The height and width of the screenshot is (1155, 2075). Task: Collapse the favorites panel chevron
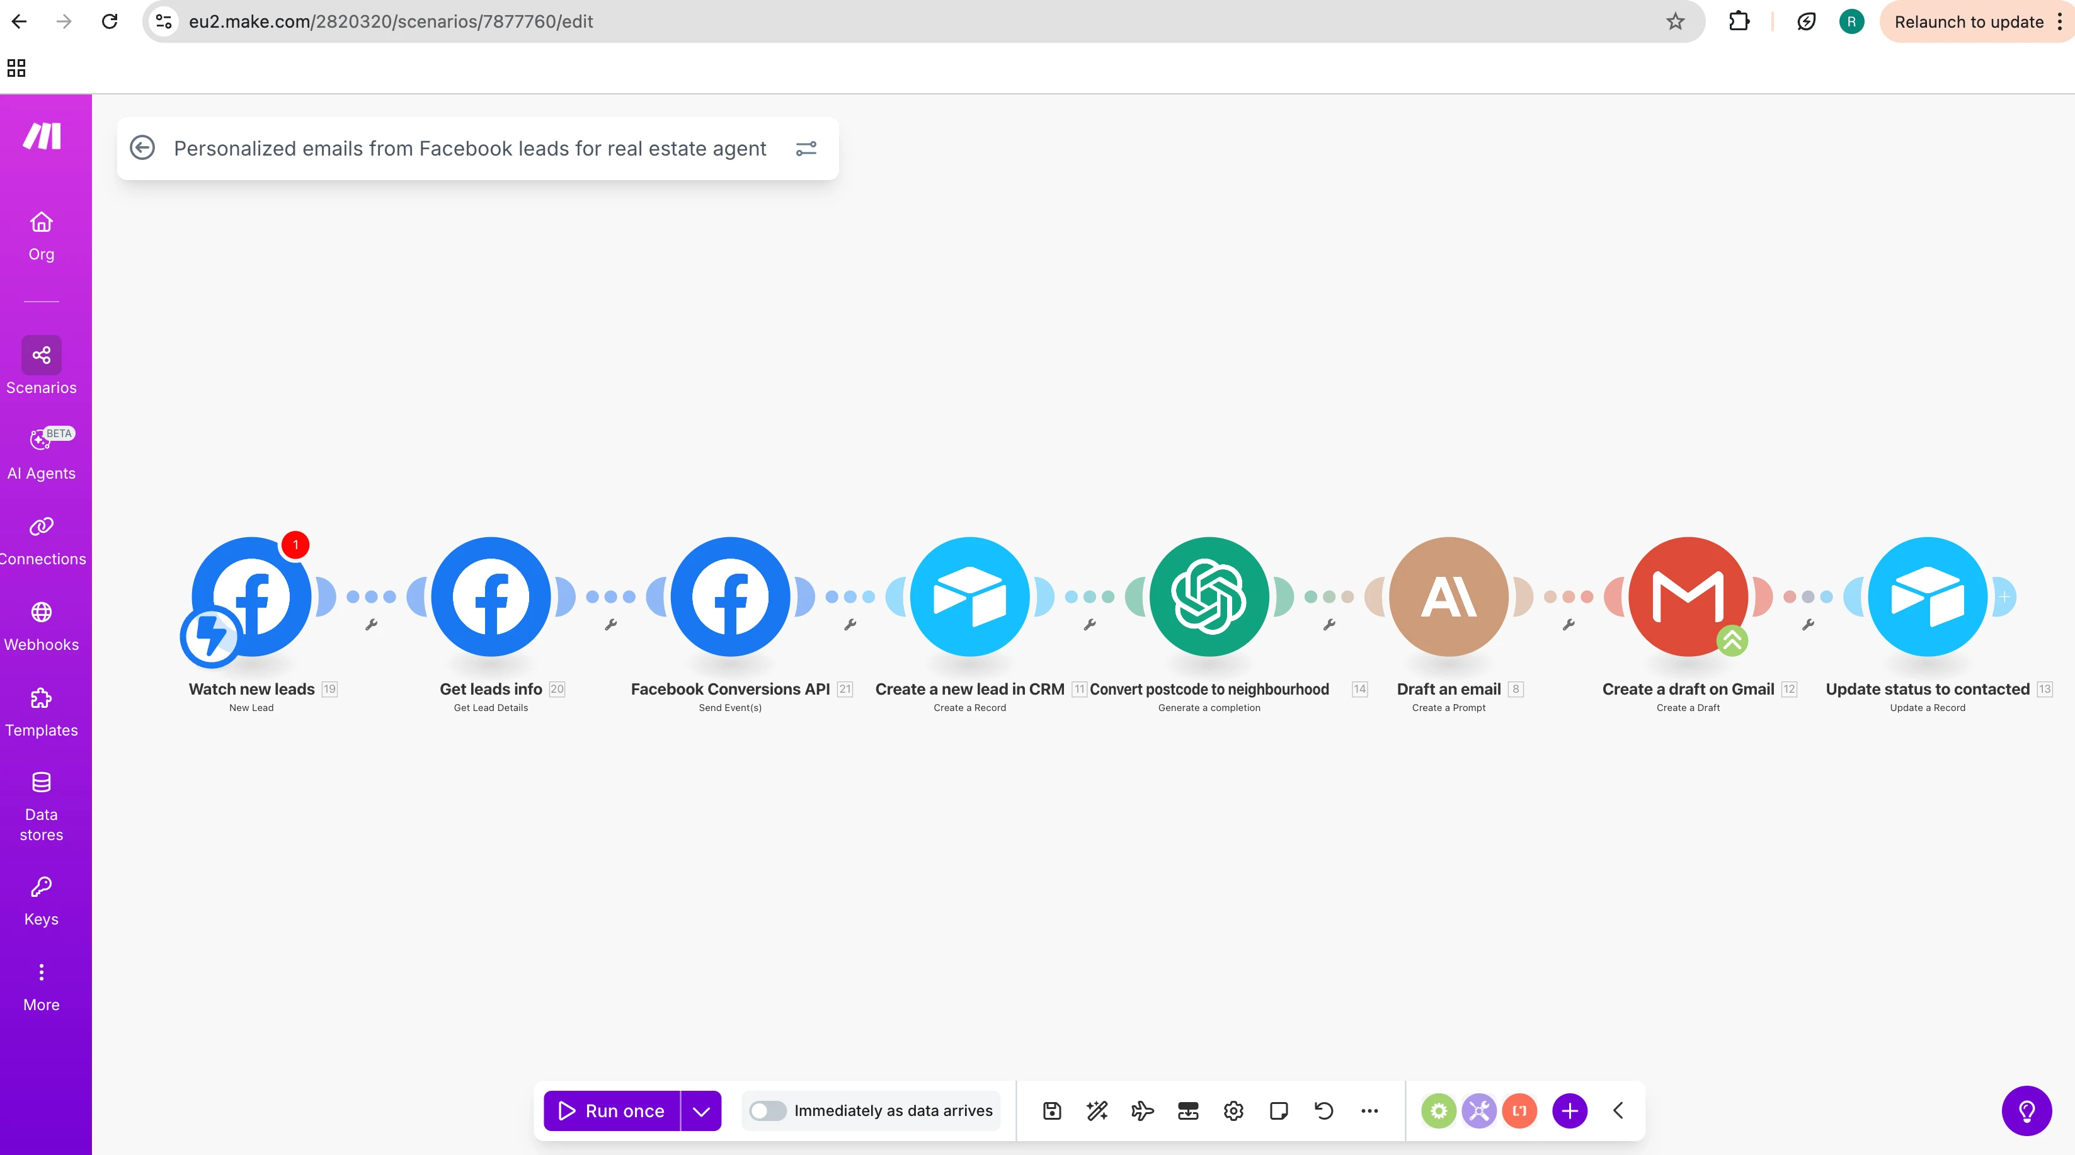point(1618,1111)
